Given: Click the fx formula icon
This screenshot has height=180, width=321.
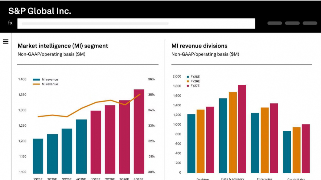Looking at the screenshot, I should click(10, 23).
